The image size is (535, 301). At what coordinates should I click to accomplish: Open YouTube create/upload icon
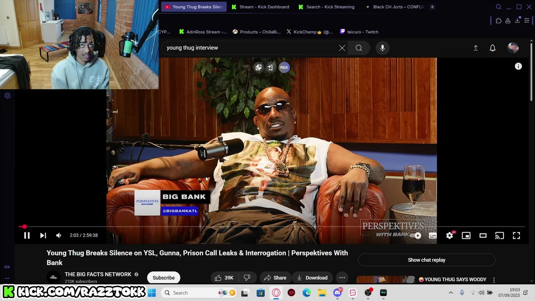point(476,48)
